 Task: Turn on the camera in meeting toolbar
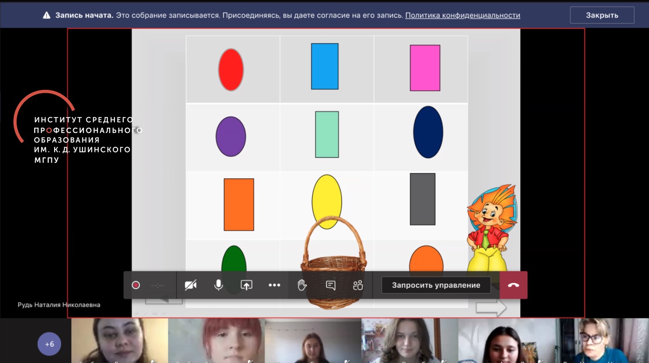[x=190, y=285]
